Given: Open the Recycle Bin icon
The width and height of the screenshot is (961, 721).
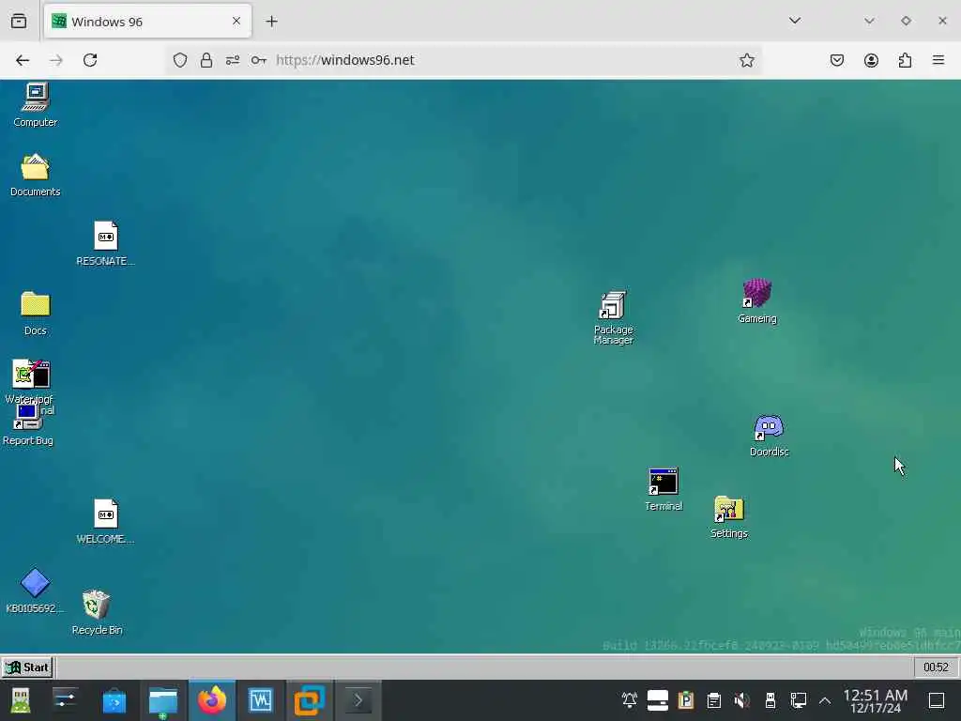Looking at the screenshot, I should (x=97, y=612).
